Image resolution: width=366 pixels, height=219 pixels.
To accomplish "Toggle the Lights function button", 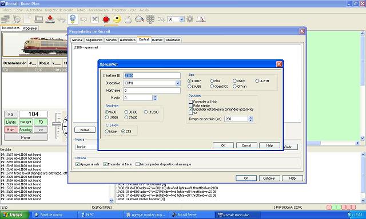I will click(x=11, y=122).
